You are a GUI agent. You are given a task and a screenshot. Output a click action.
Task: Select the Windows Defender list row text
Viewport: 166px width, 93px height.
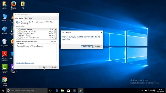pyautogui.click(x=26, y=30)
